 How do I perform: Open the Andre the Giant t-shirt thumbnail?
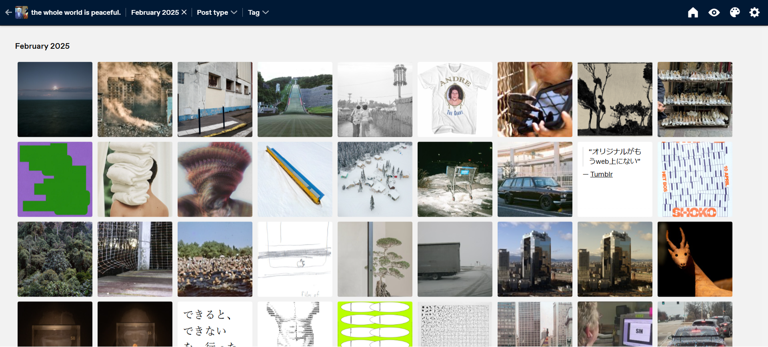pyautogui.click(x=455, y=100)
